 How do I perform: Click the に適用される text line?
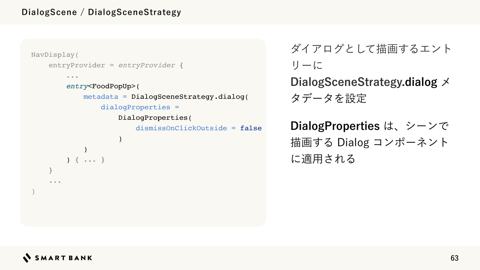(x=323, y=159)
